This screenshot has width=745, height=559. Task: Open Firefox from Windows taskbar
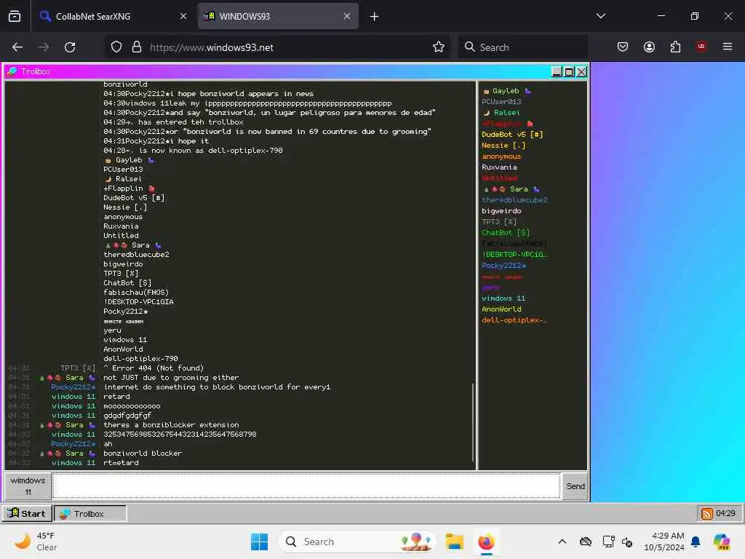click(x=486, y=542)
